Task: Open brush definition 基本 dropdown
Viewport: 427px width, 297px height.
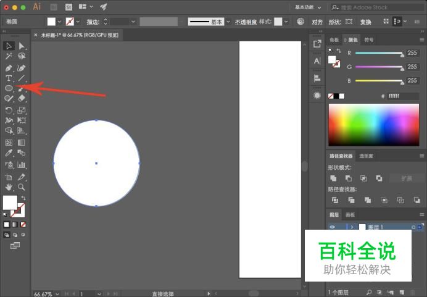Action: pos(228,22)
